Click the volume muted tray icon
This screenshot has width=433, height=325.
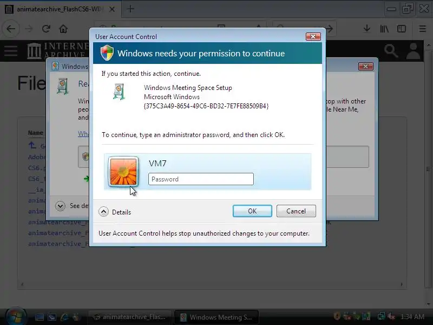click(x=391, y=316)
